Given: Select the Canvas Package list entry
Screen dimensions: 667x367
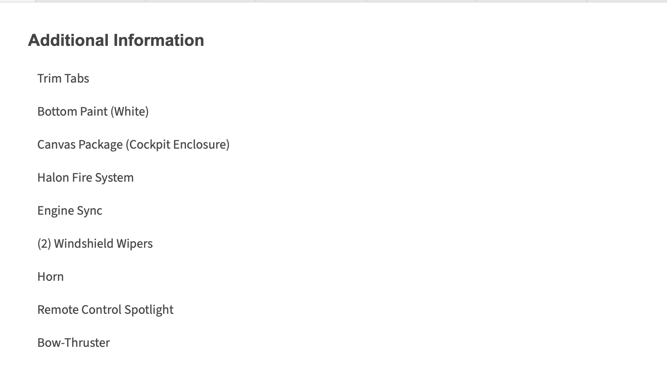Looking at the screenshot, I should (x=133, y=145).
